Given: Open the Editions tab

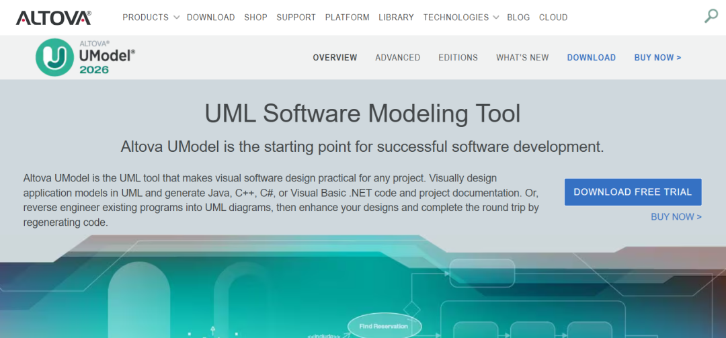Looking at the screenshot, I should [458, 57].
